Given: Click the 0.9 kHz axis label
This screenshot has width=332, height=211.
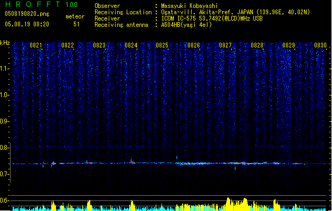Looking at the screenshot, I should [x=5, y=121].
